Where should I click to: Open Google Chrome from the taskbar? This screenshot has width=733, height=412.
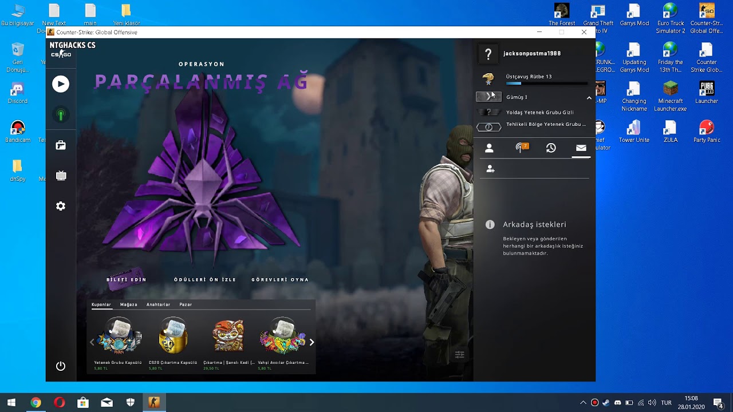[x=36, y=403]
